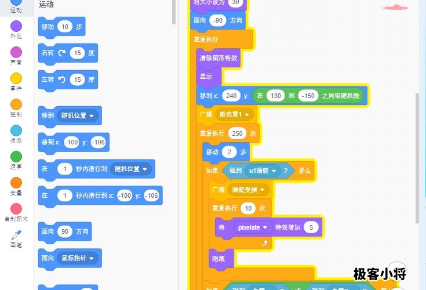Click the 250 repeat count field
The image size is (426, 290).
point(237,133)
